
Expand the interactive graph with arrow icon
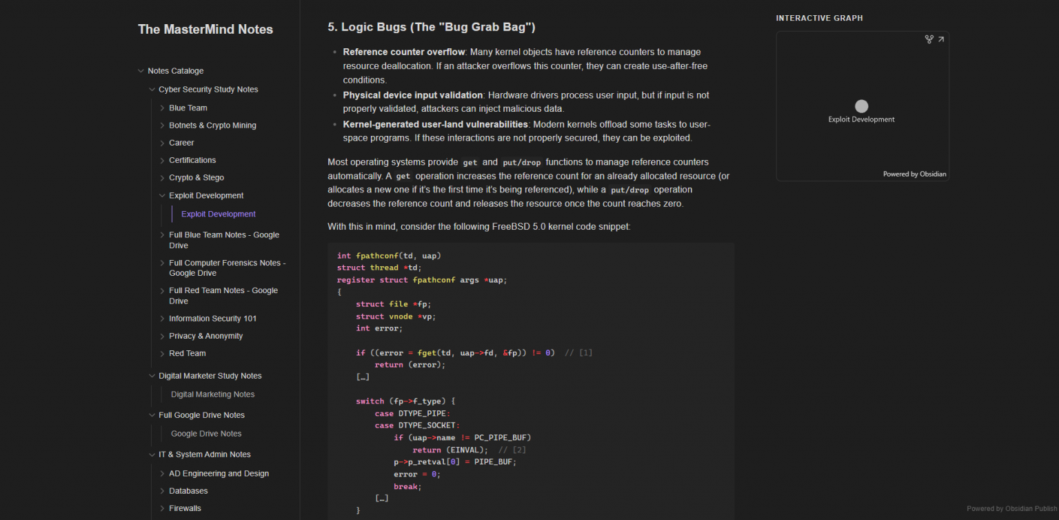[941, 39]
